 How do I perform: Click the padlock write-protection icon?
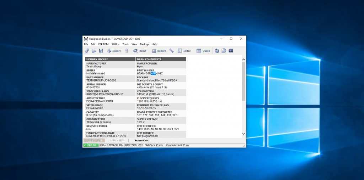pyautogui.click(x=127, y=51)
